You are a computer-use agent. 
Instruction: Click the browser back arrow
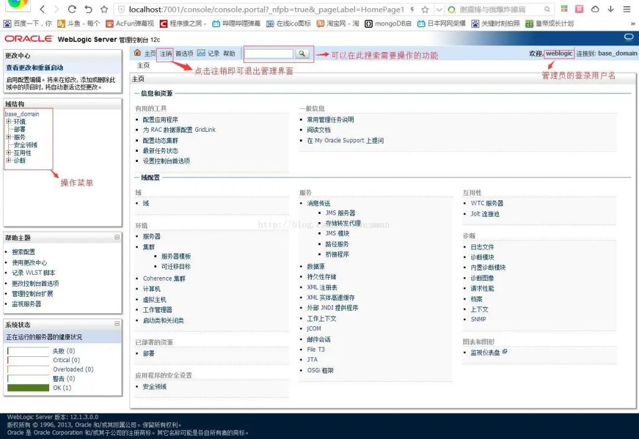(43, 9)
